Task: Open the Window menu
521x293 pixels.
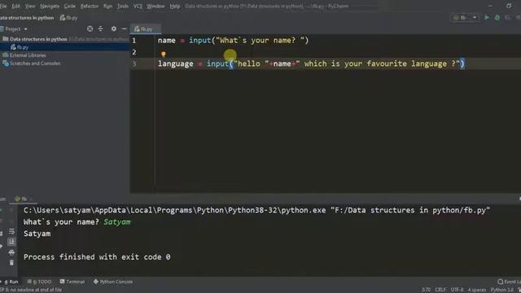Action: [155, 6]
